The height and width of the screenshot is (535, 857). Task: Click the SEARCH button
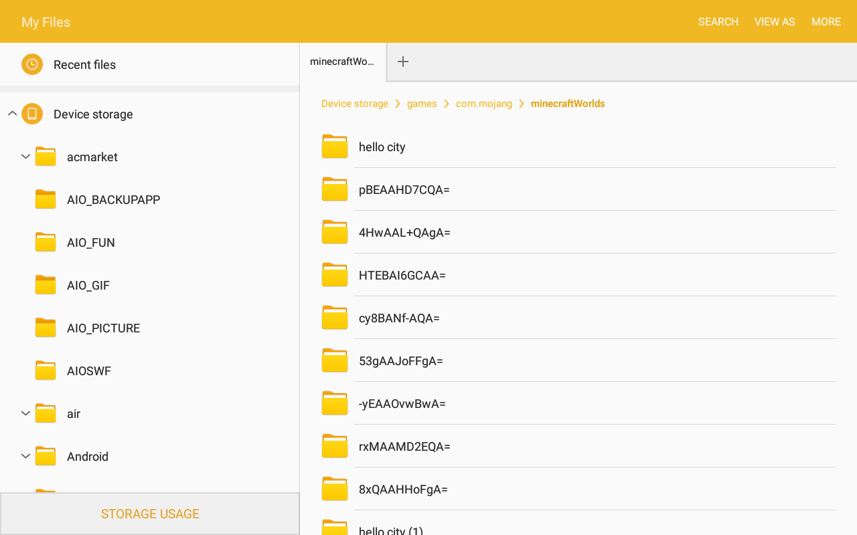pyautogui.click(x=718, y=21)
